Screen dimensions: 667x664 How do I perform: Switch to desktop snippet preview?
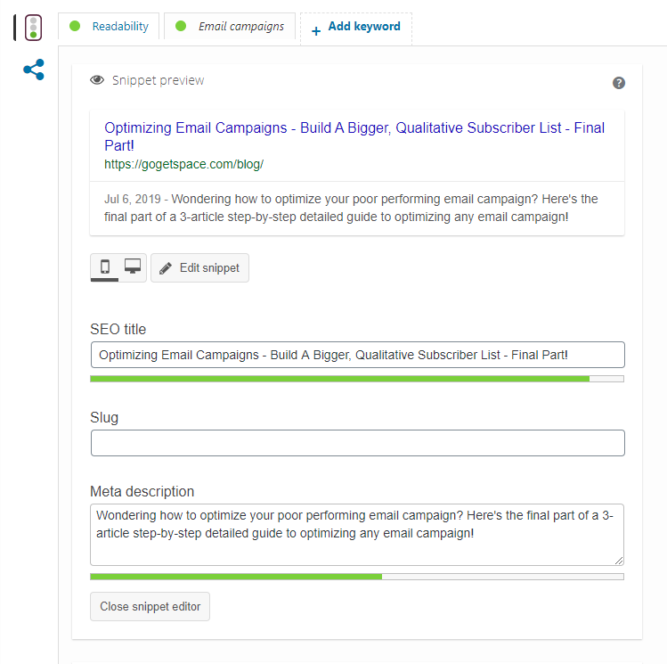(x=133, y=266)
